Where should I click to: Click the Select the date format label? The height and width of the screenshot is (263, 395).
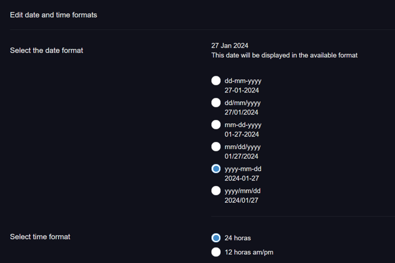[47, 50]
